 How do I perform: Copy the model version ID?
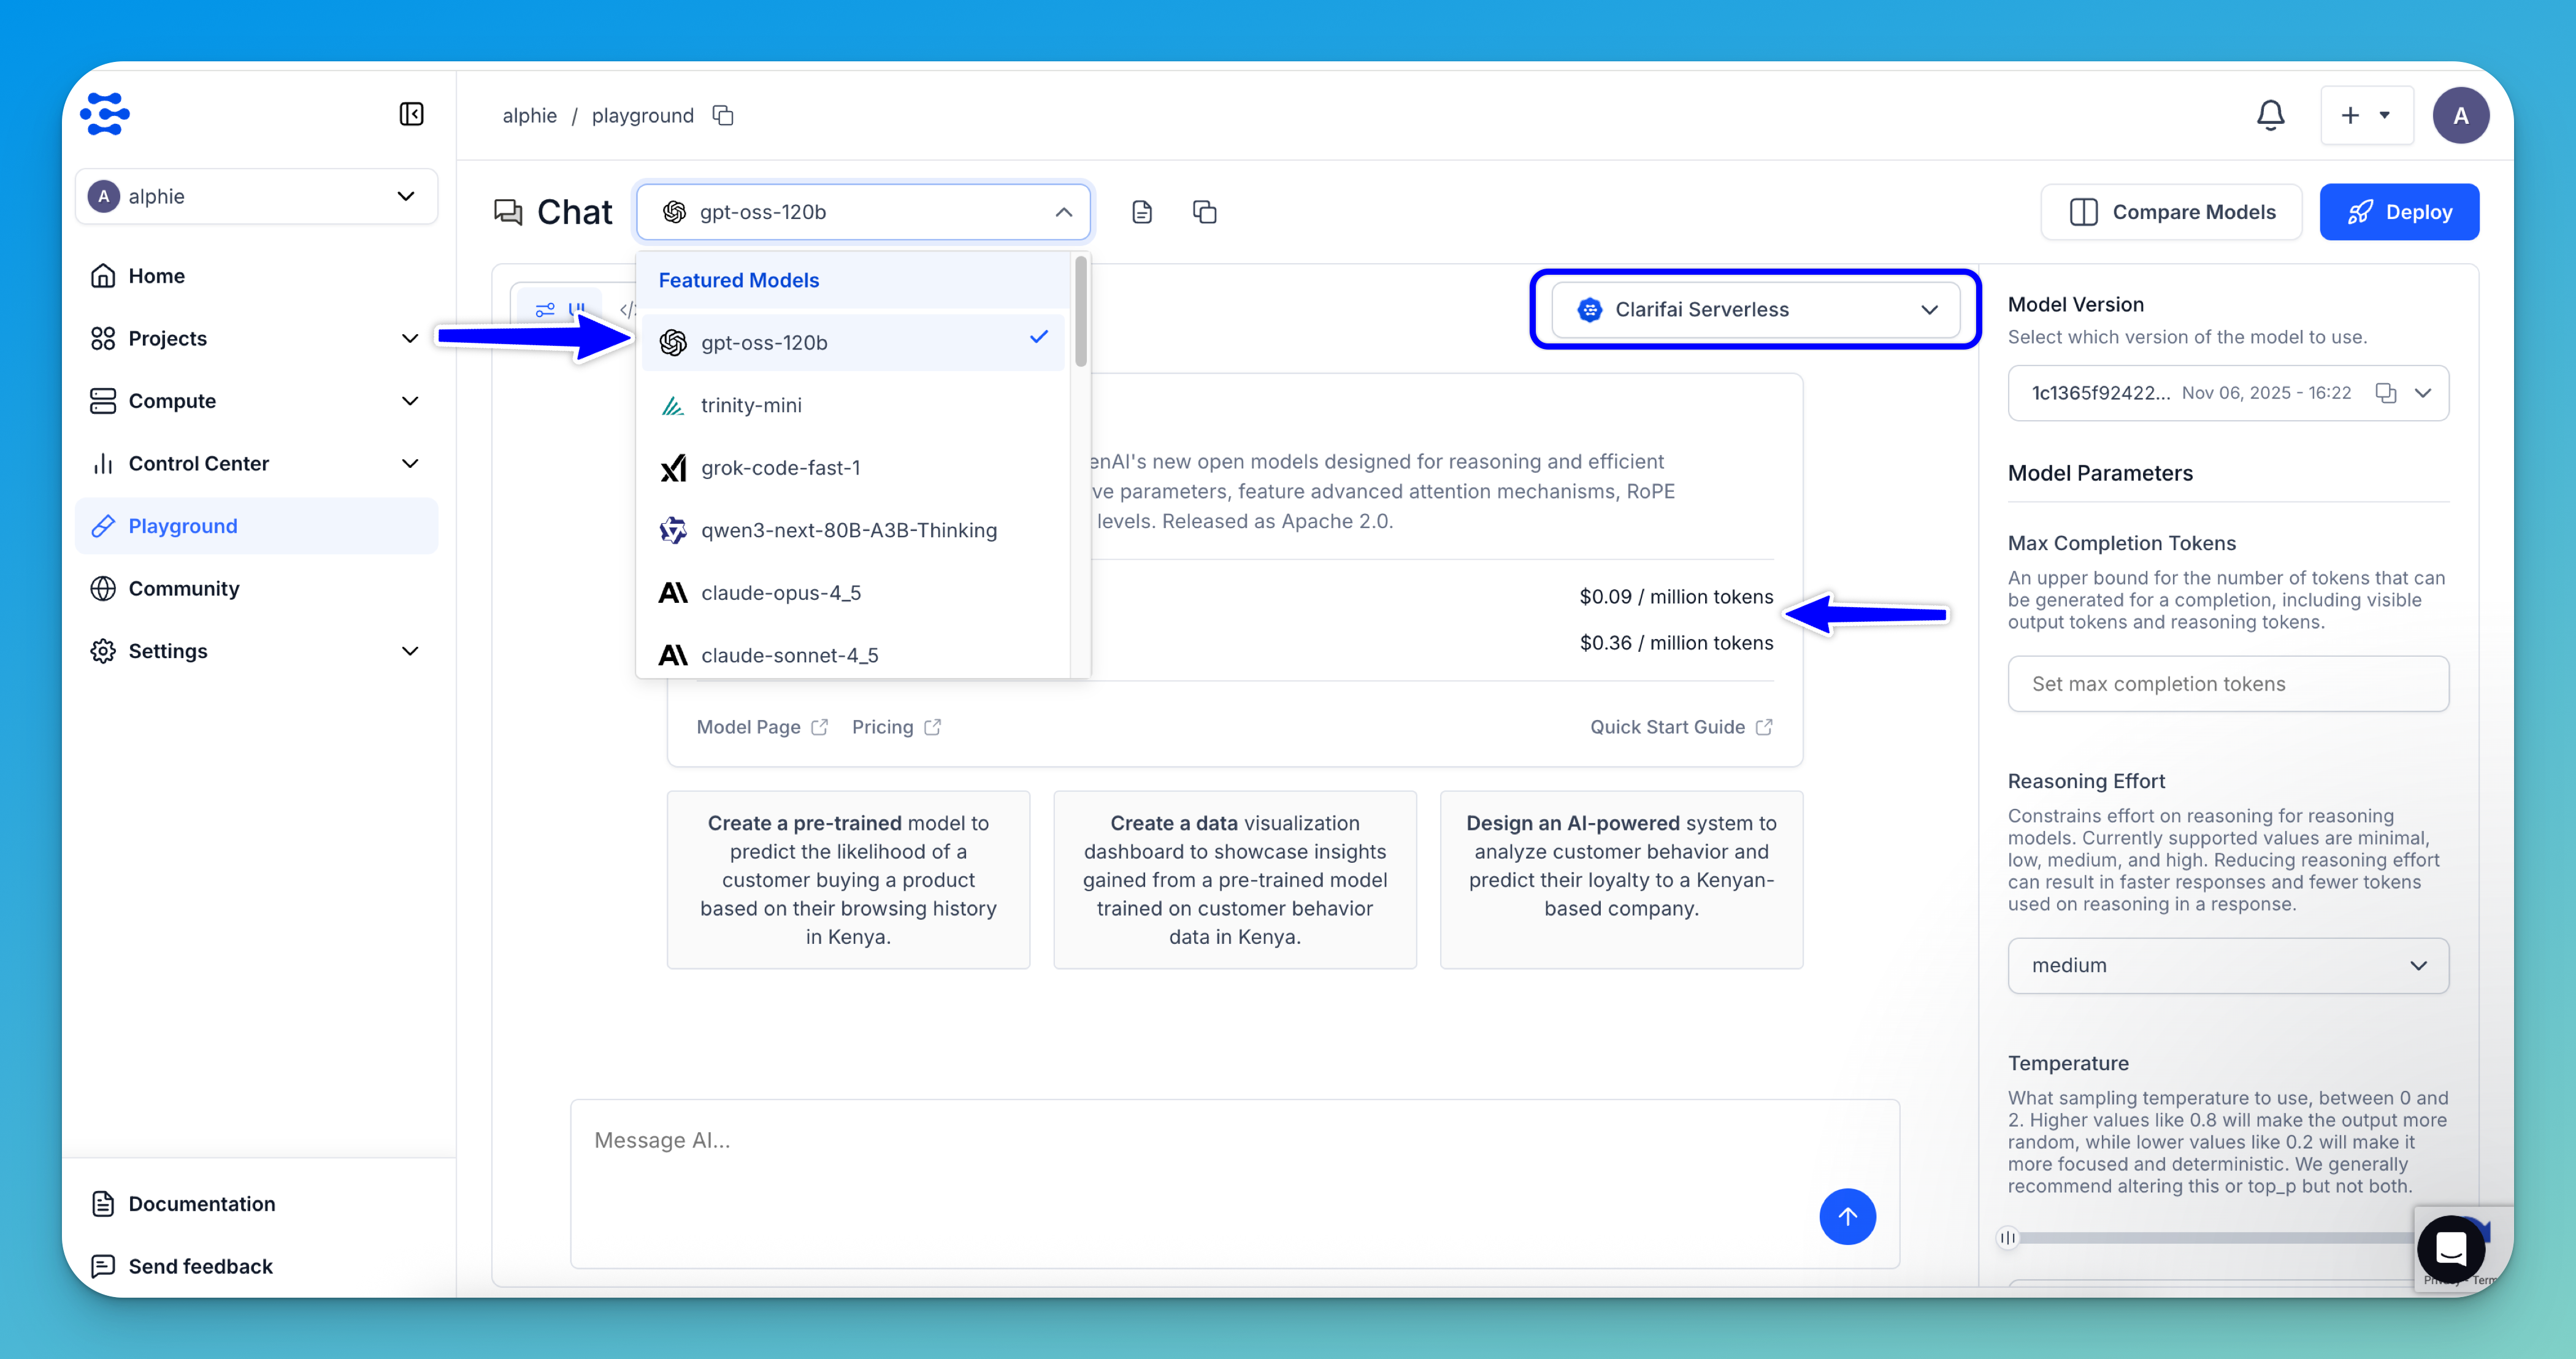(x=2385, y=393)
